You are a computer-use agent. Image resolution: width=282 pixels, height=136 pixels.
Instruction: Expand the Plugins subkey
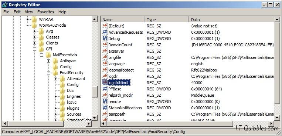point(55,109)
